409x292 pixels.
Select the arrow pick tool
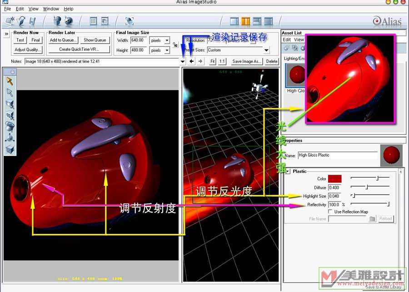coord(10,82)
